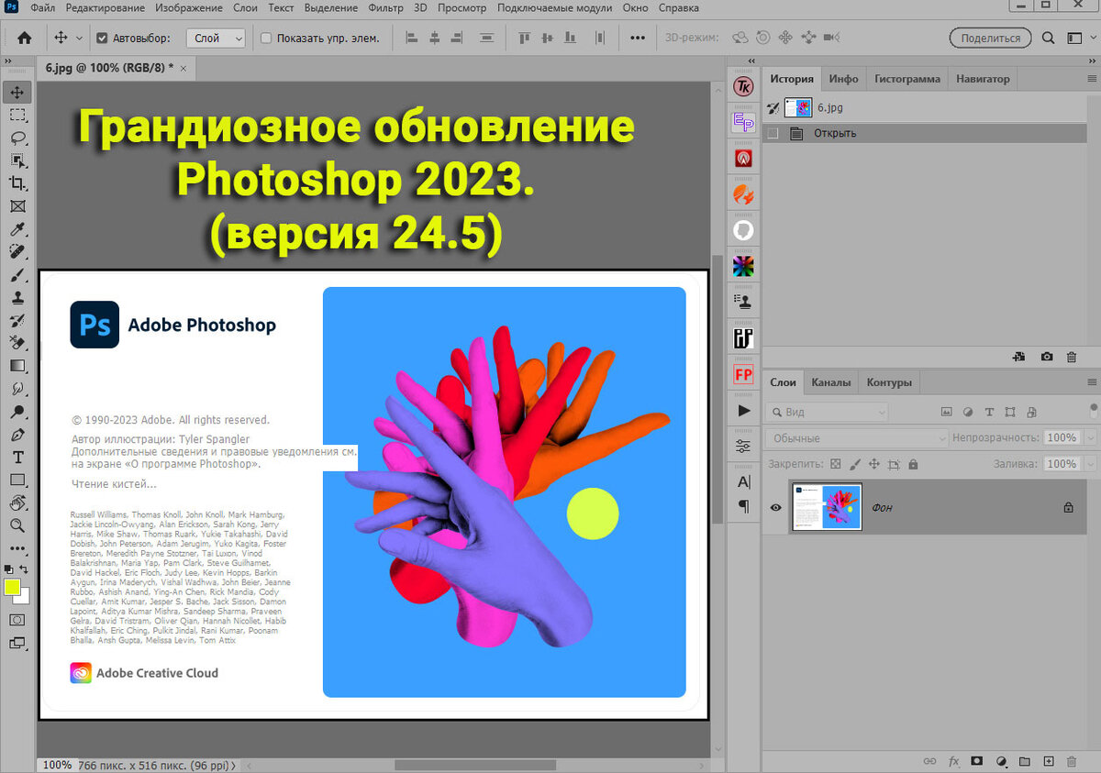Switch to the Навигатор tab
Screen dimensions: 1101x773
point(983,79)
